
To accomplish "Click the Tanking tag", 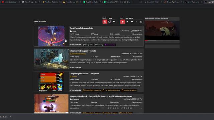I will (99, 45).
